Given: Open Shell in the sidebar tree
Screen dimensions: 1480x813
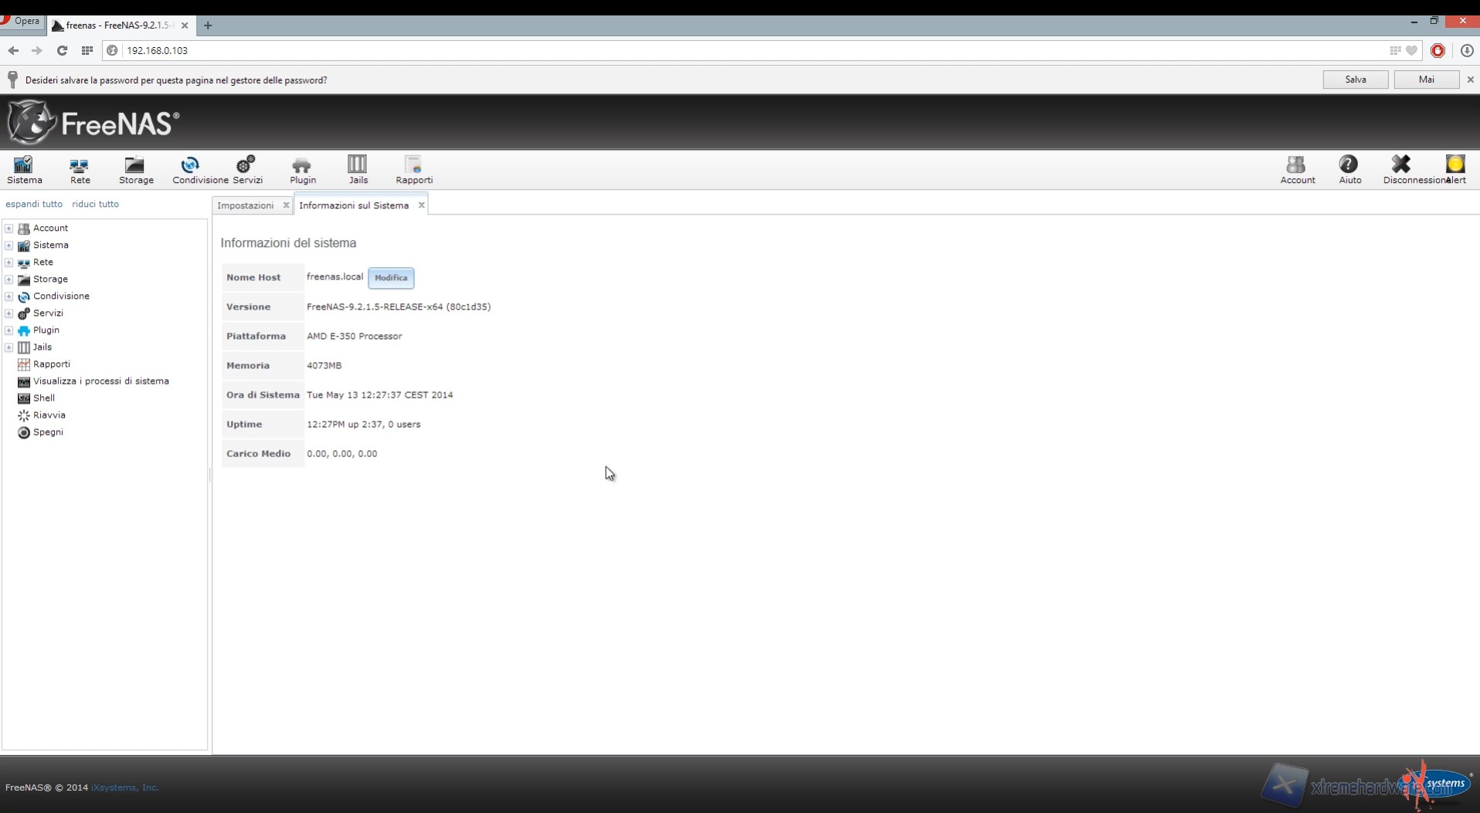Looking at the screenshot, I should point(44,398).
